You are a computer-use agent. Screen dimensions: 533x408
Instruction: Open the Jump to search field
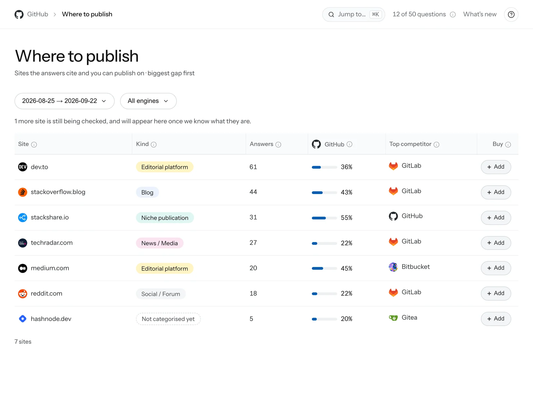pos(354,14)
